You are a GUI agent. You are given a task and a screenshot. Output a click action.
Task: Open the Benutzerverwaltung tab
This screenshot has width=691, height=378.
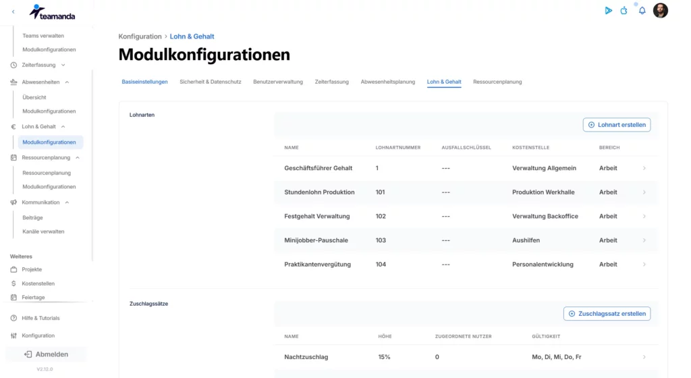[x=277, y=82]
